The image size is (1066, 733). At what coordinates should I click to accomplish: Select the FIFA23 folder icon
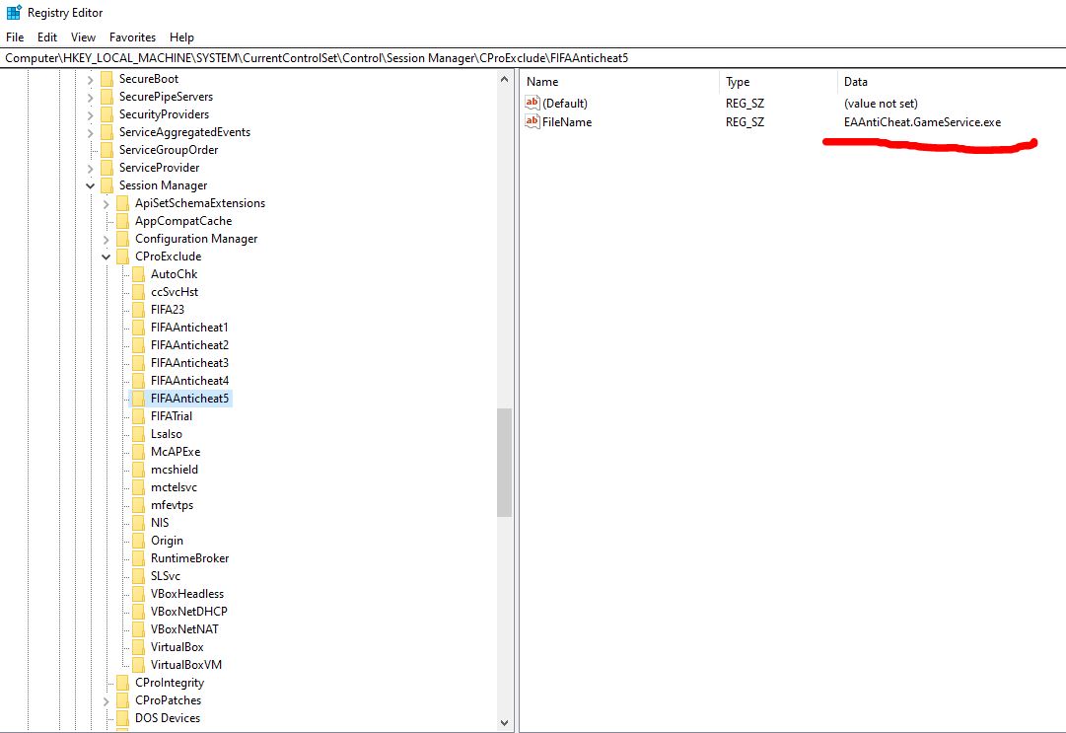pos(138,310)
